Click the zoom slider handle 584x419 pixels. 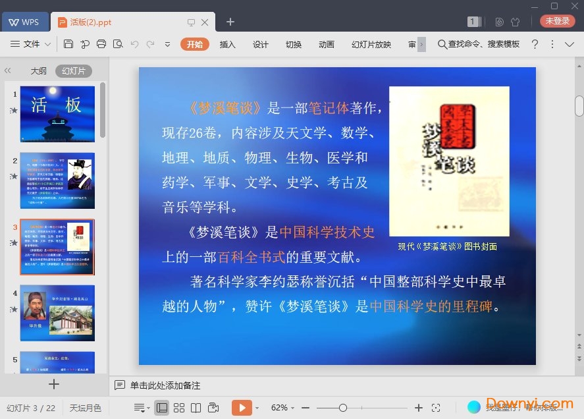click(343, 408)
